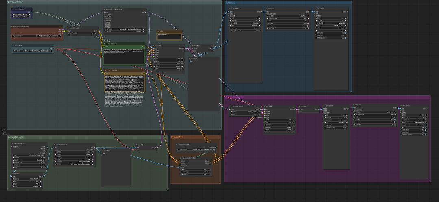439x202 pixels.
Task: Select the 合并视频 group title
Action: [x=230, y=2]
